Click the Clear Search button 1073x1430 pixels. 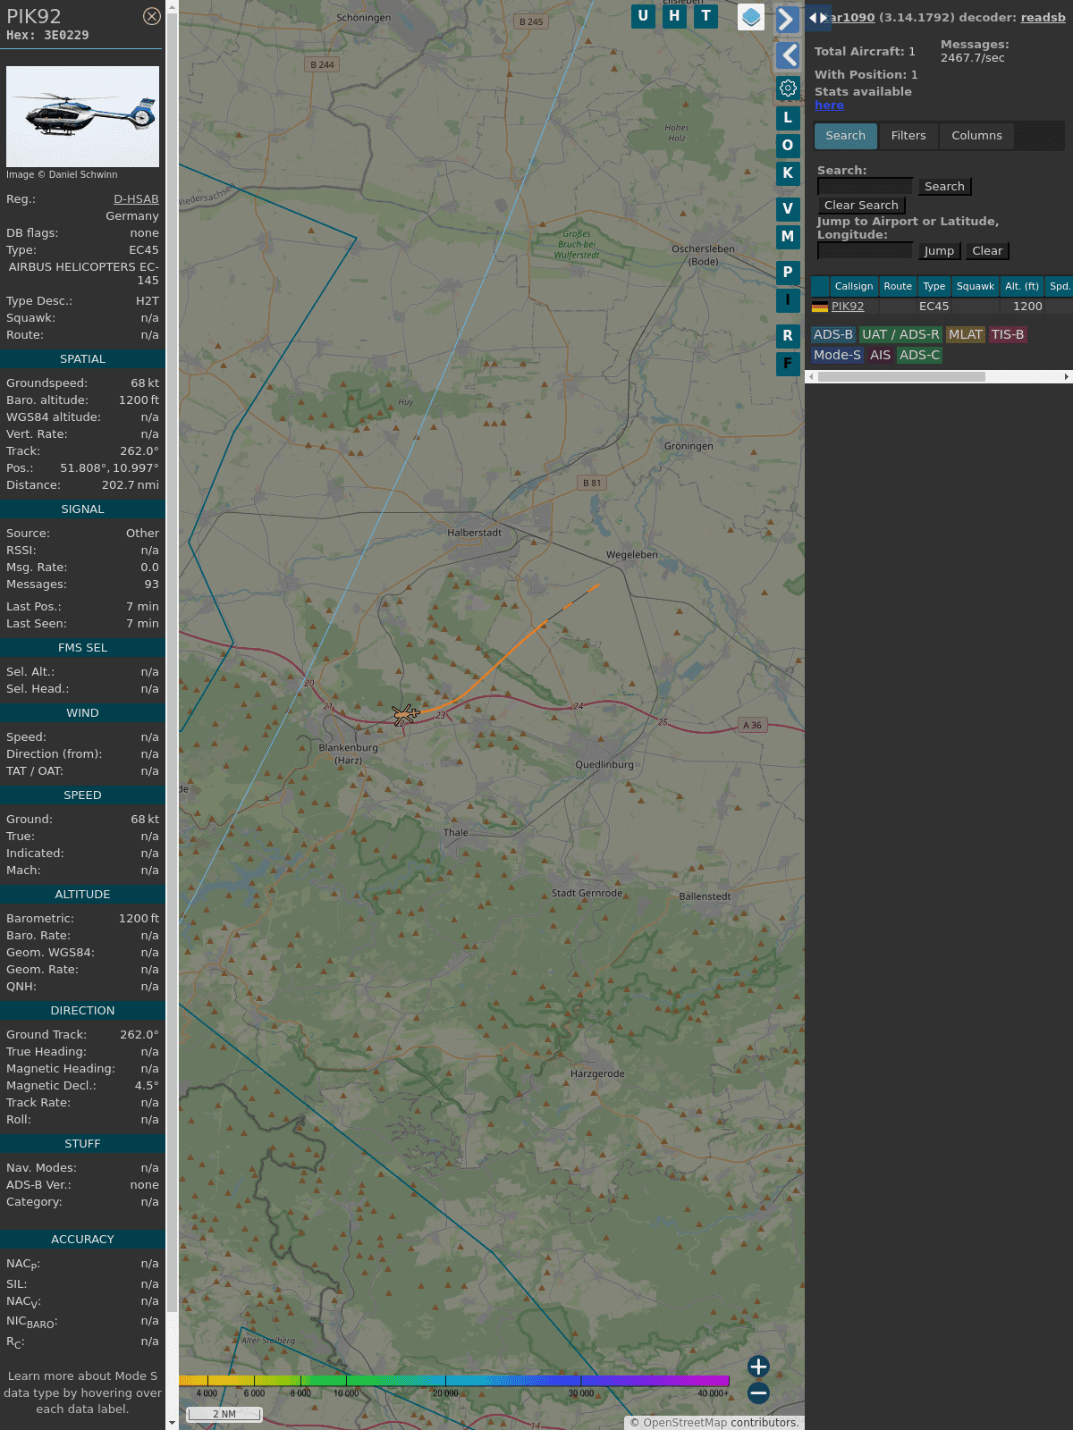coord(861,206)
